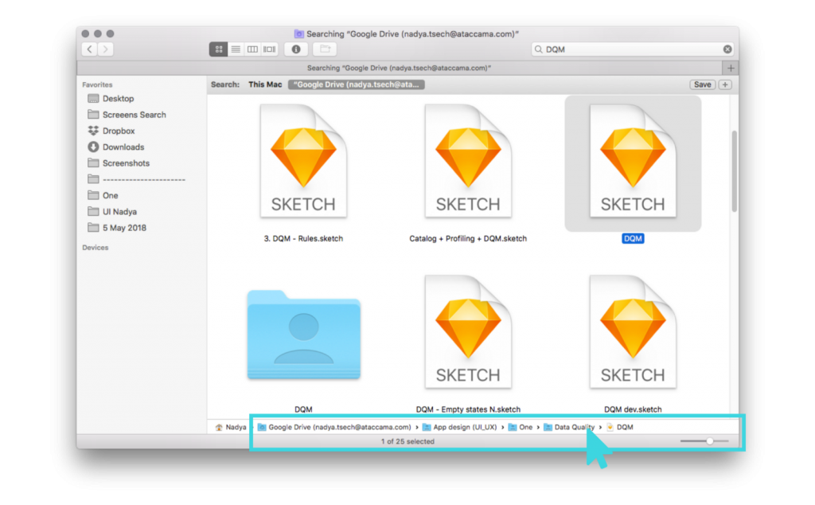Viewport: 815px width, 505px height.
Task: Click App design (UI_UX) in path bar
Action: [464, 427]
